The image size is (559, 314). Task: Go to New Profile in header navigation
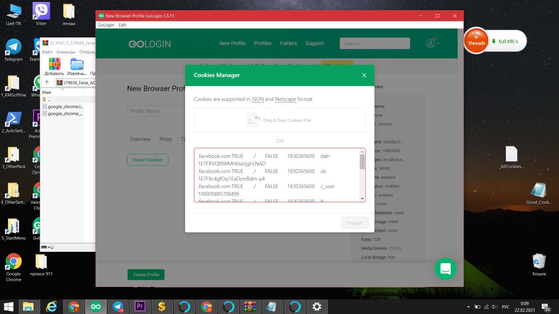pos(232,43)
